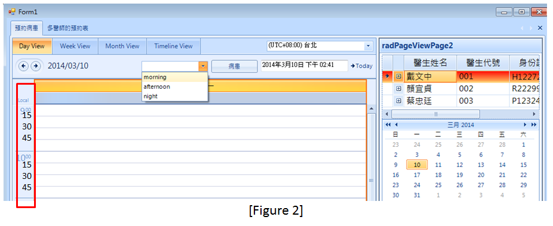This screenshot has width=553, height=226.
Task: Select March 15 in the calendar
Action: tap(523, 165)
